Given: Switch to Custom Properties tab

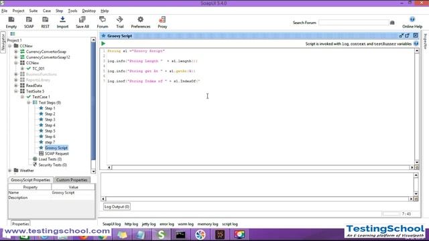Looking at the screenshot, I should [72, 180].
